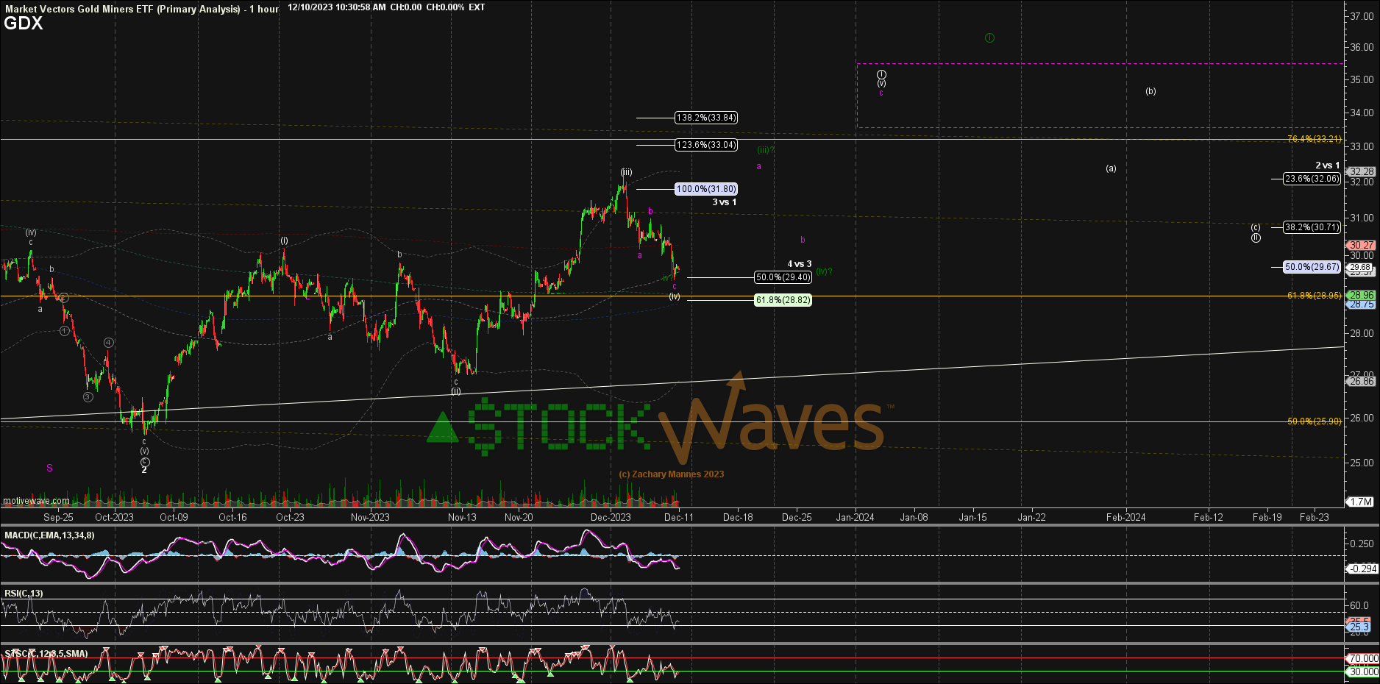The width and height of the screenshot is (1380, 684).
Task: Select the MACD(C,EMA,13,34,8) indicator title
Action: 49,535
